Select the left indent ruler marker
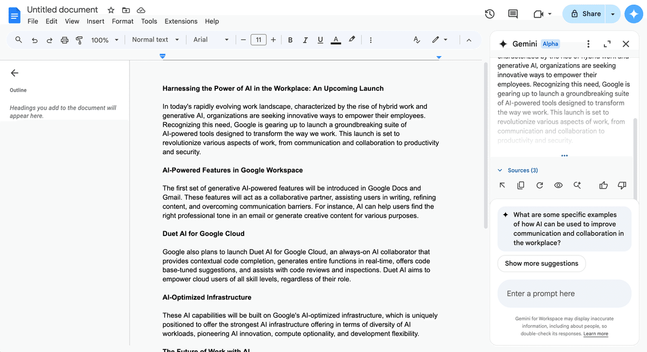Viewport: 647px width, 352px height. [163, 56]
